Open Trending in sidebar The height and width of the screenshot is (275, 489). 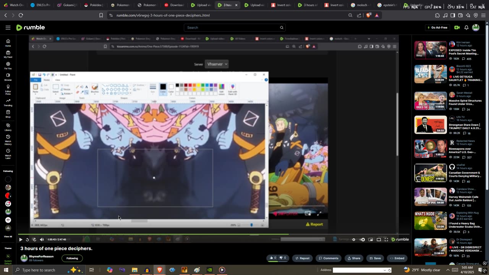[x=8, y=102]
